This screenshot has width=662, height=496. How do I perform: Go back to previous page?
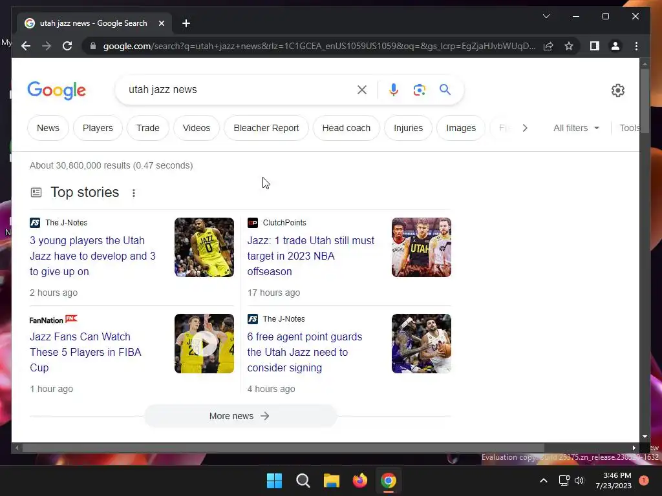(x=26, y=46)
